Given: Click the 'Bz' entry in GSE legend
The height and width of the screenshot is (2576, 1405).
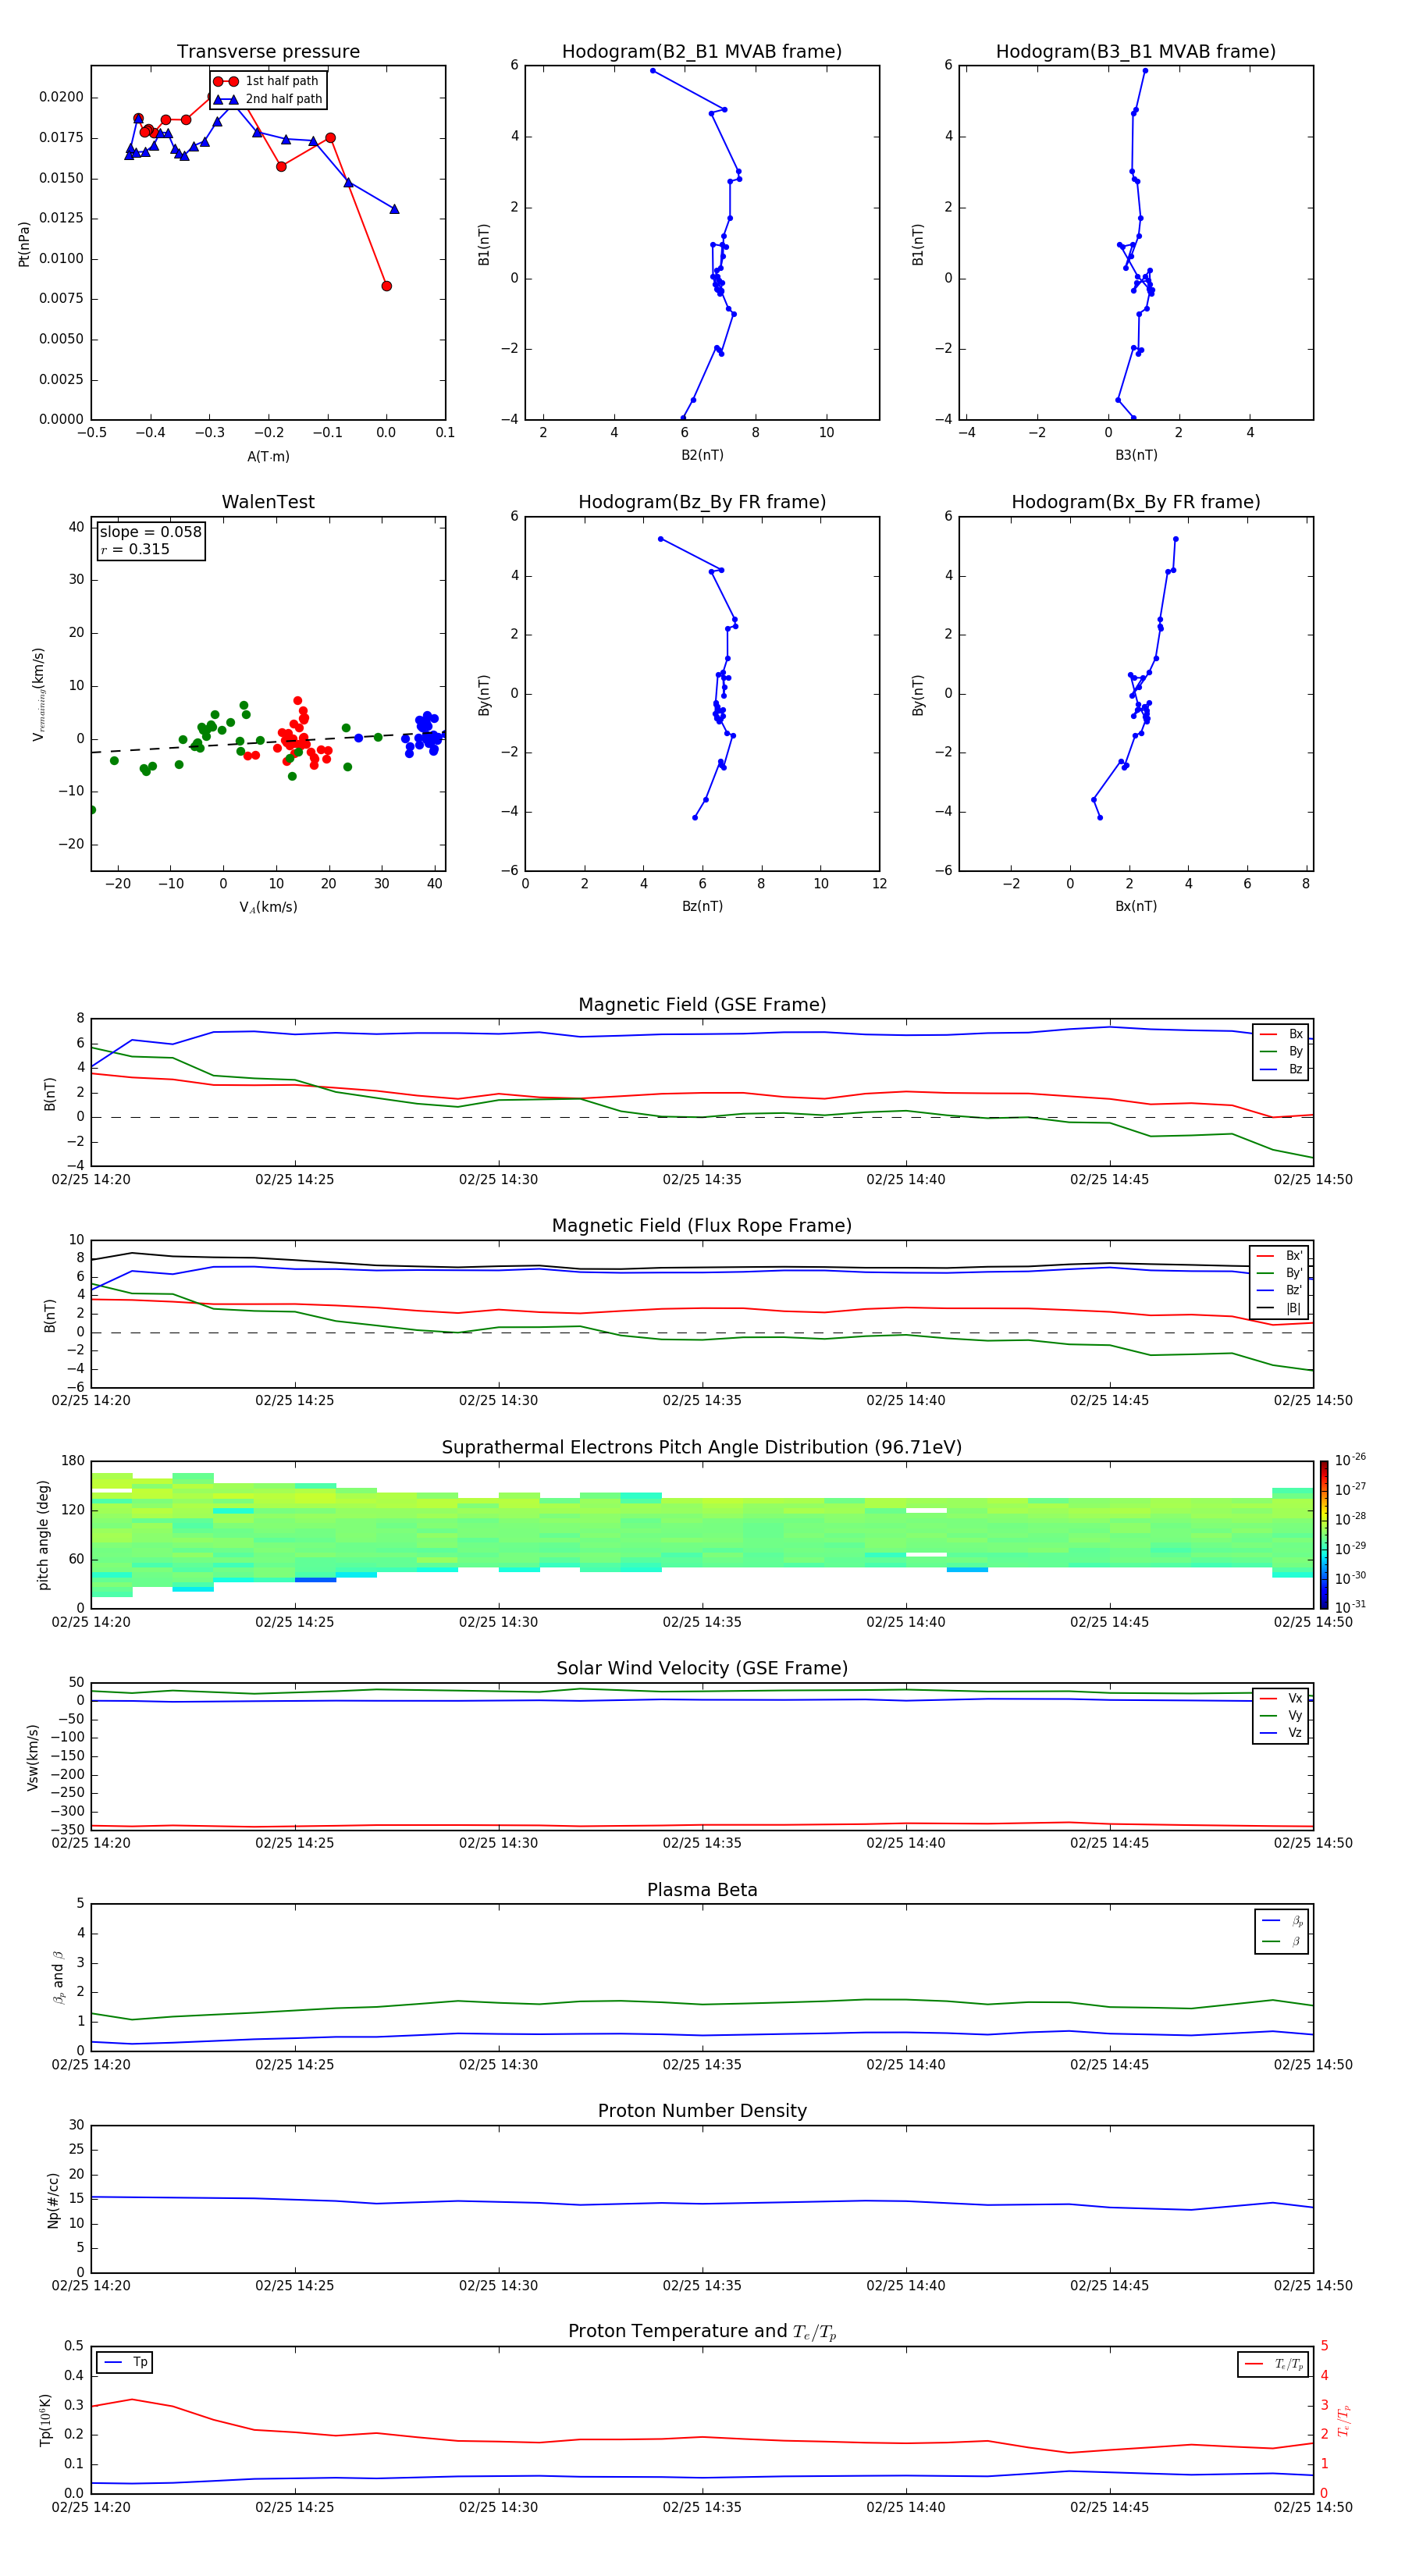Looking at the screenshot, I should tap(1281, 1069).
